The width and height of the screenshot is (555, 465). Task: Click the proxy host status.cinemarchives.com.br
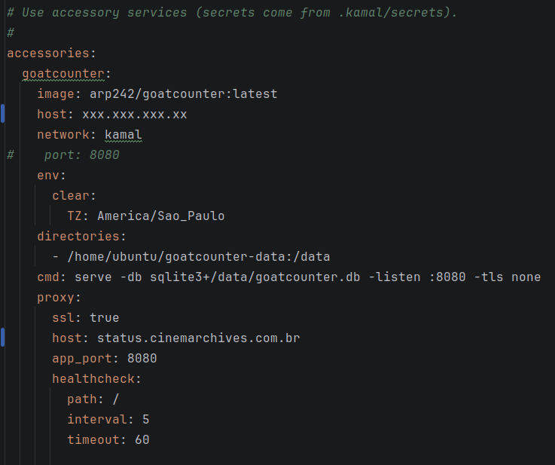(x=199, y=338)
